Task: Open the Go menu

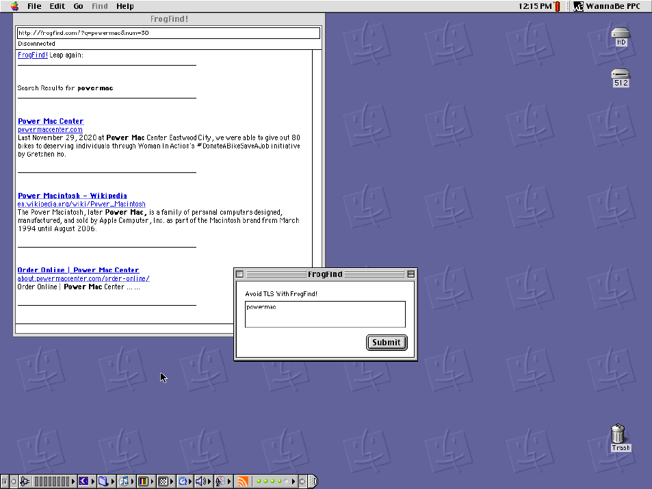Action: point(78,6)
